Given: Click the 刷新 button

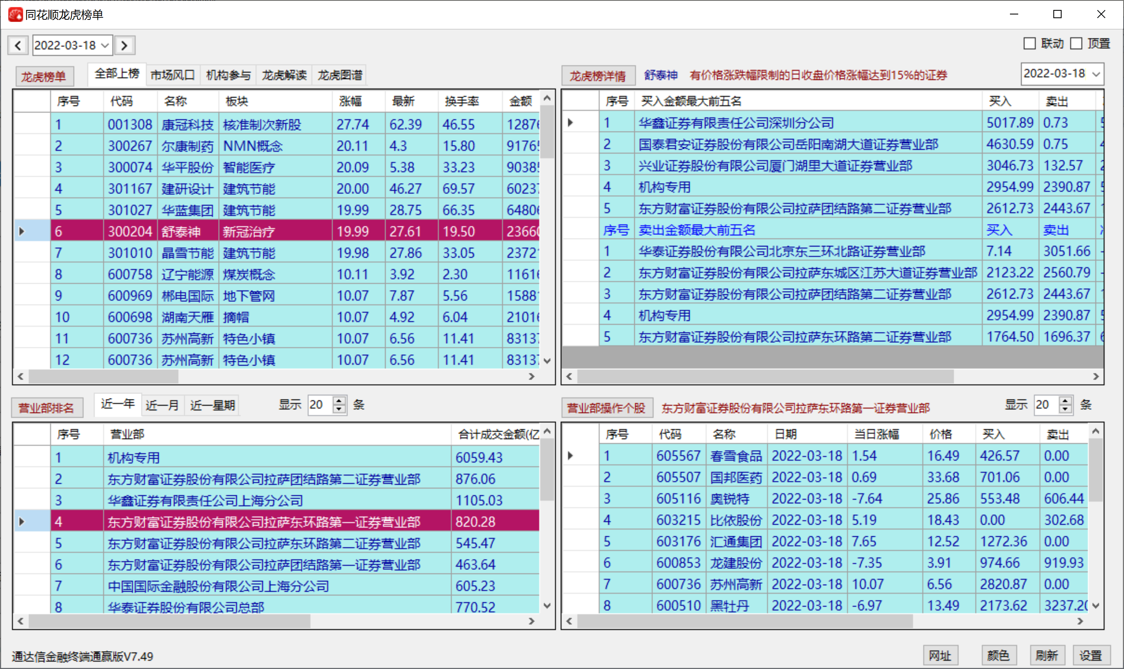Looking at the screenshot, I should (1047, 655).
